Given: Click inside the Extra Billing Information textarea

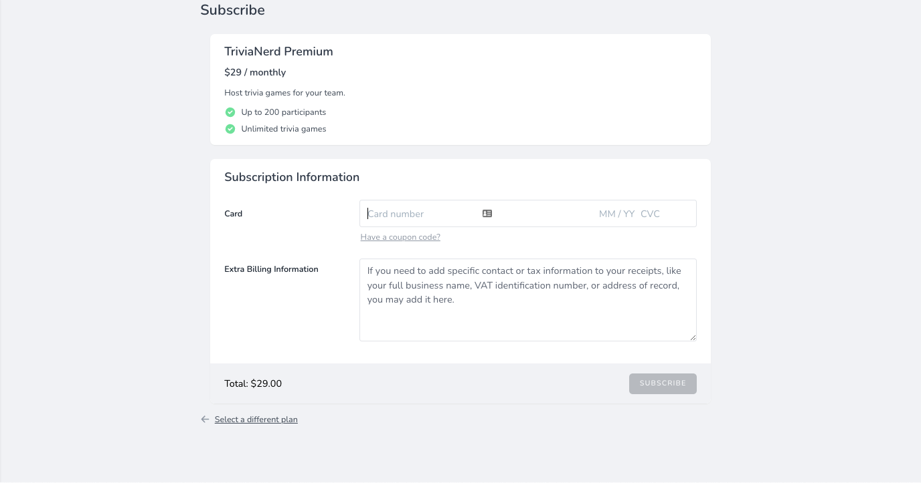Looking at the screenshot, I should 528,299.
